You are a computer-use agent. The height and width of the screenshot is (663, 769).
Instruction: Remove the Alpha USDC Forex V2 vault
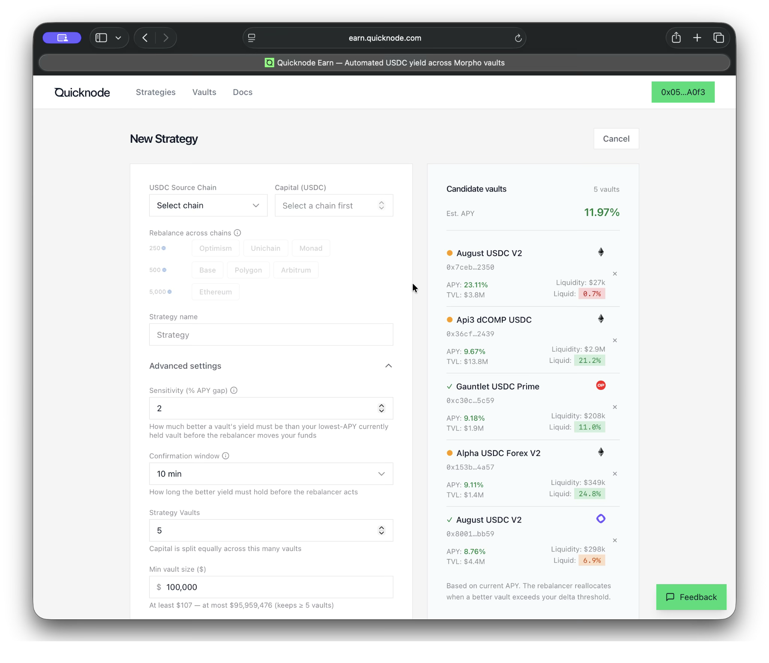pyautogui.click(x=615, y=474)
